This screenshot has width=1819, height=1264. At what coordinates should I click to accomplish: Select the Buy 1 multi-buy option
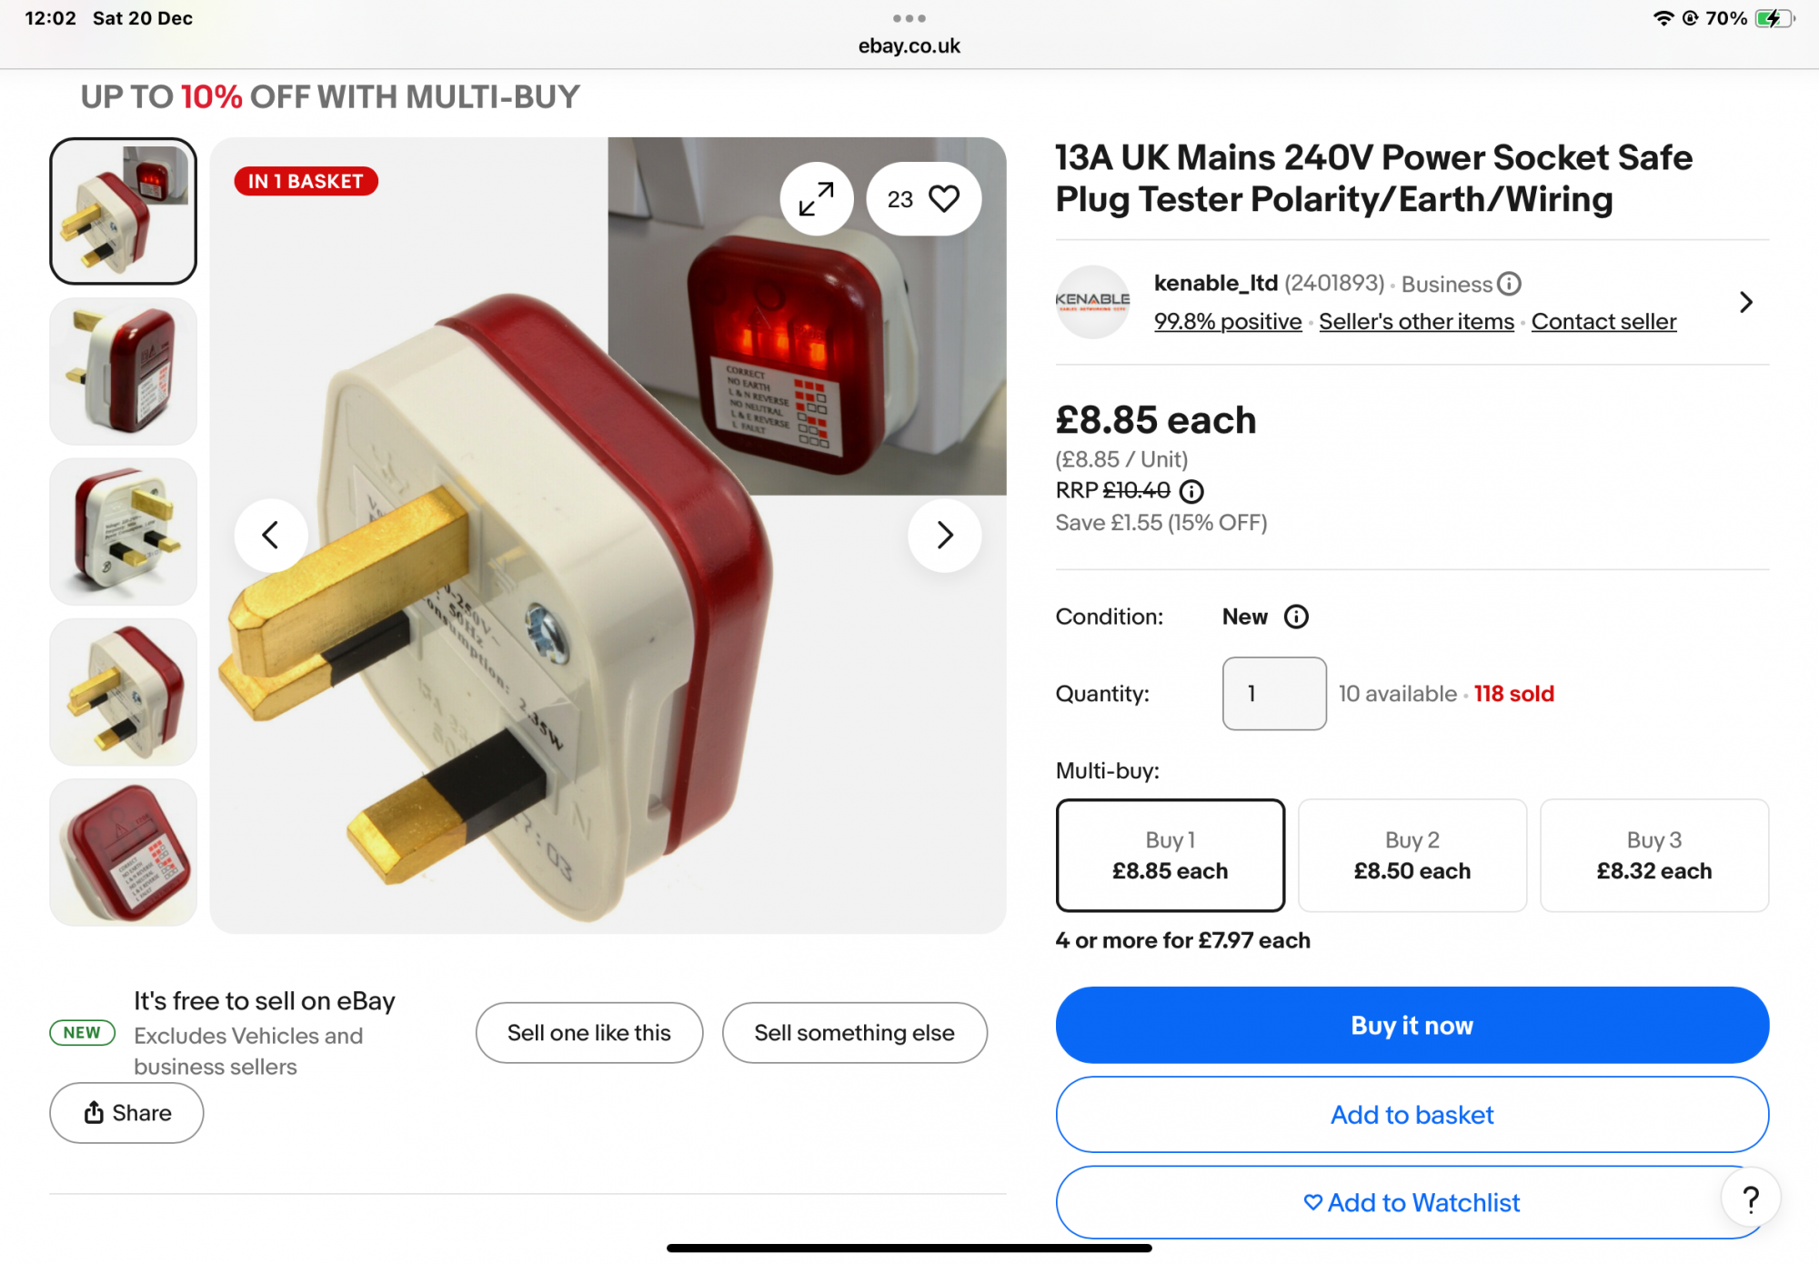(1170, 855)
